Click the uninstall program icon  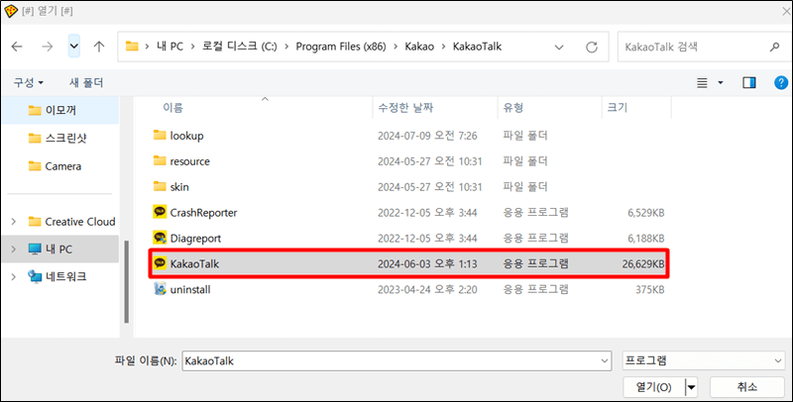160,289
